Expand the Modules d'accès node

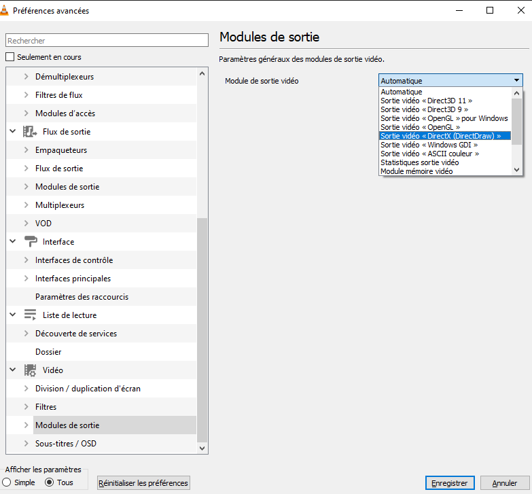[26, 113]
